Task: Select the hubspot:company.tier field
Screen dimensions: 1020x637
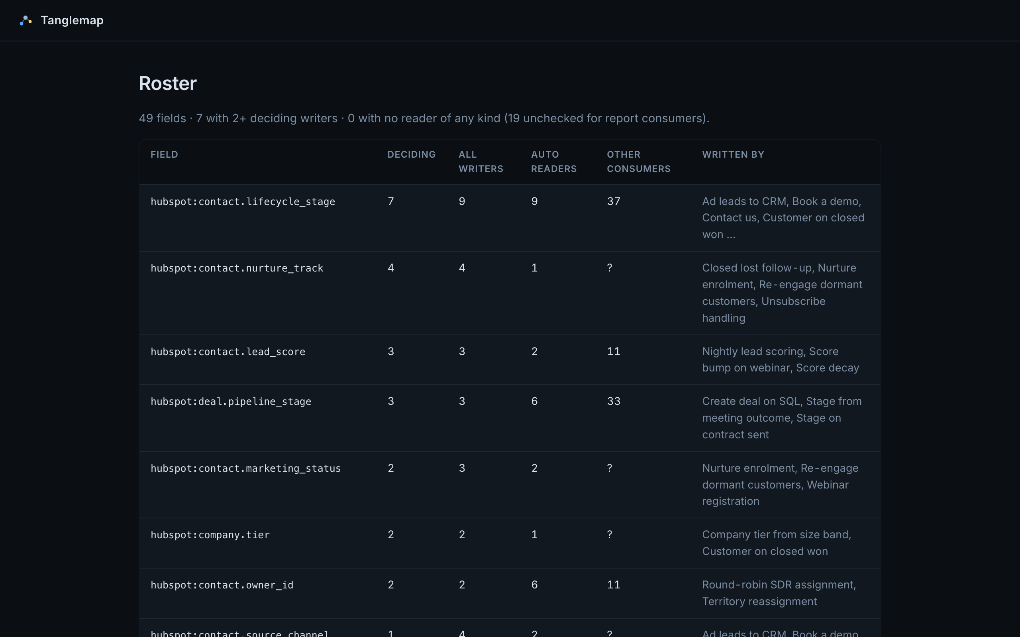Action: [x=210, y=535]
